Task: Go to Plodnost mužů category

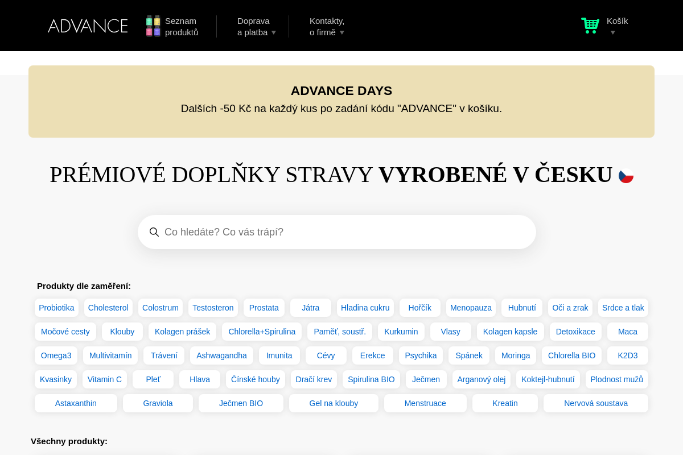Action: pyautogui.click(x=617, y=379)
